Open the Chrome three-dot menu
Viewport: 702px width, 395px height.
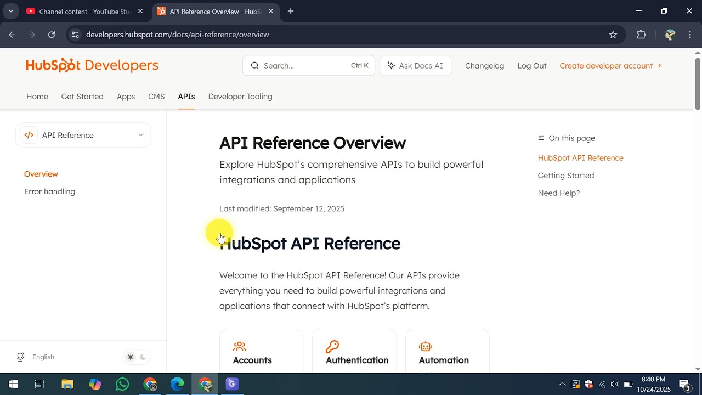[690, 35]
